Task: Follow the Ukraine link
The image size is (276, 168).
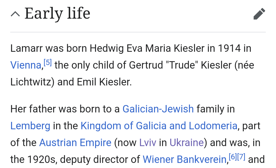Action: tap(187, 143)
